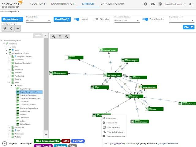Open the Wide World Importers solution dropdown
The width and height of the screenshot is (196, 147).
[x=10, y=12]
